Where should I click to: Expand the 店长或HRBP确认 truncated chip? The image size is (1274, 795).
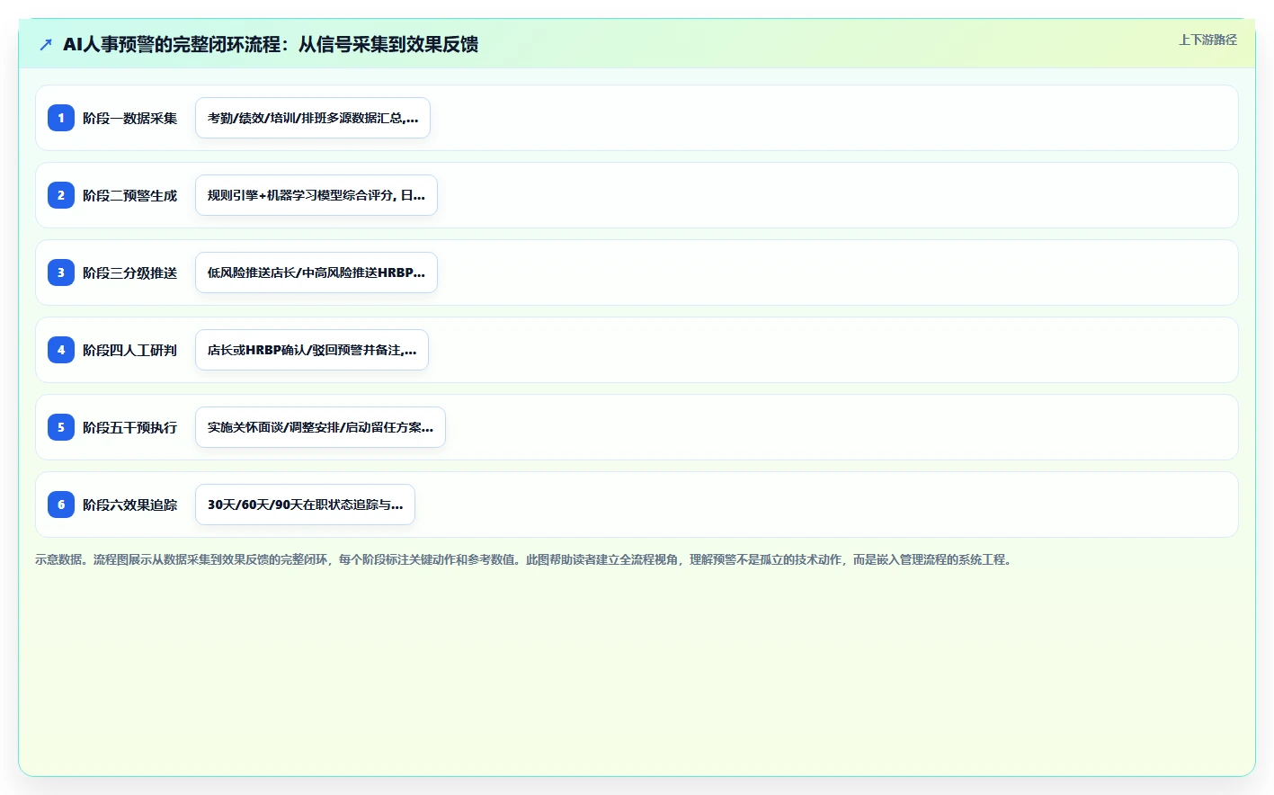coord(312,350)
